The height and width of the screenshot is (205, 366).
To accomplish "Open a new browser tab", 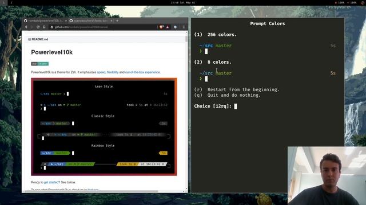I will [117, 20].
